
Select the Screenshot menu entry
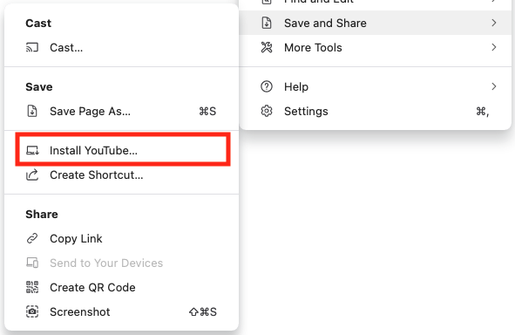tap(121, 311)
